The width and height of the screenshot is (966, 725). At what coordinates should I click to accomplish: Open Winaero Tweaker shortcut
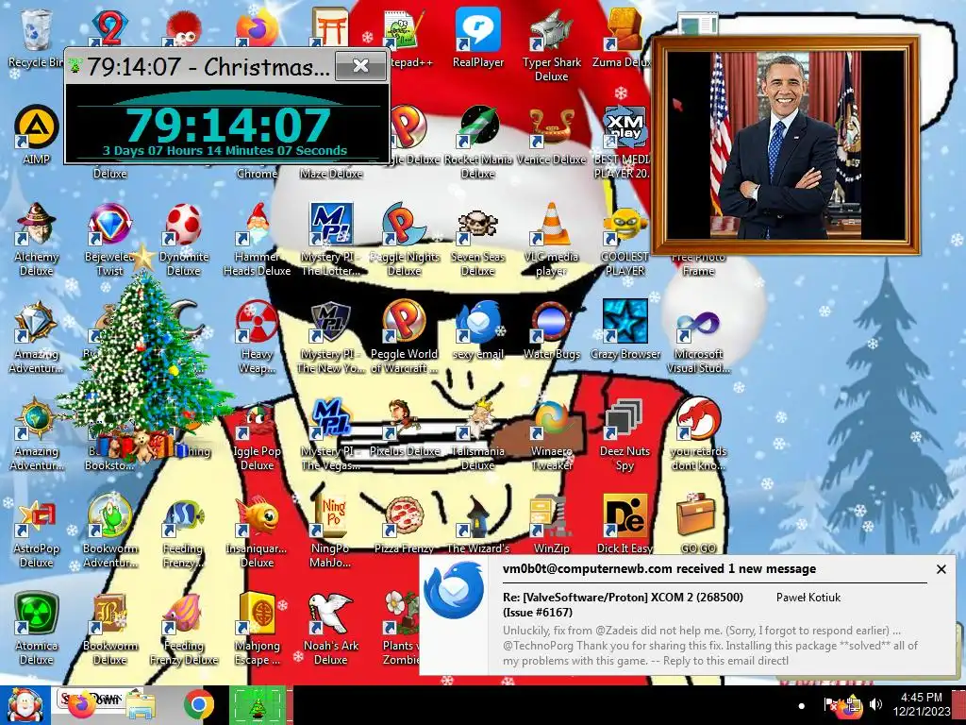[551, 435]
